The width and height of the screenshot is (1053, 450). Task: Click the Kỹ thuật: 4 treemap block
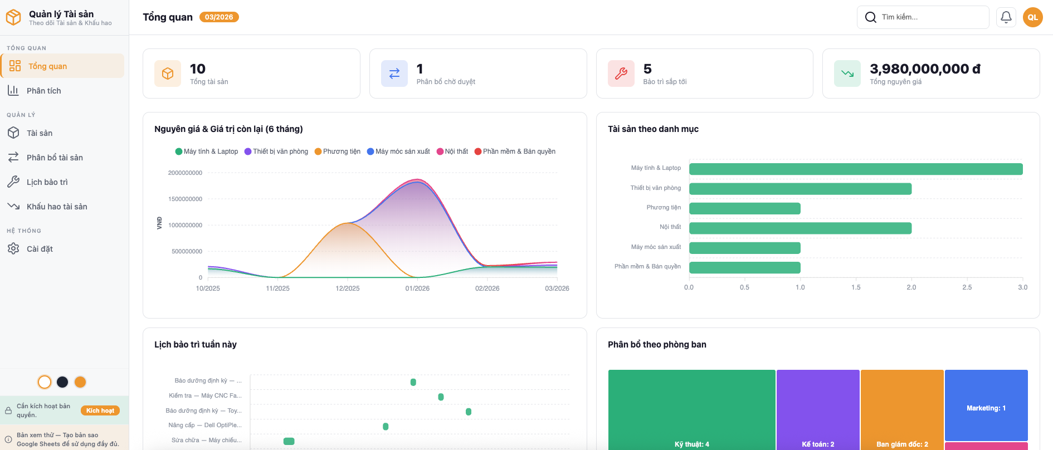[x=691, y=409]
